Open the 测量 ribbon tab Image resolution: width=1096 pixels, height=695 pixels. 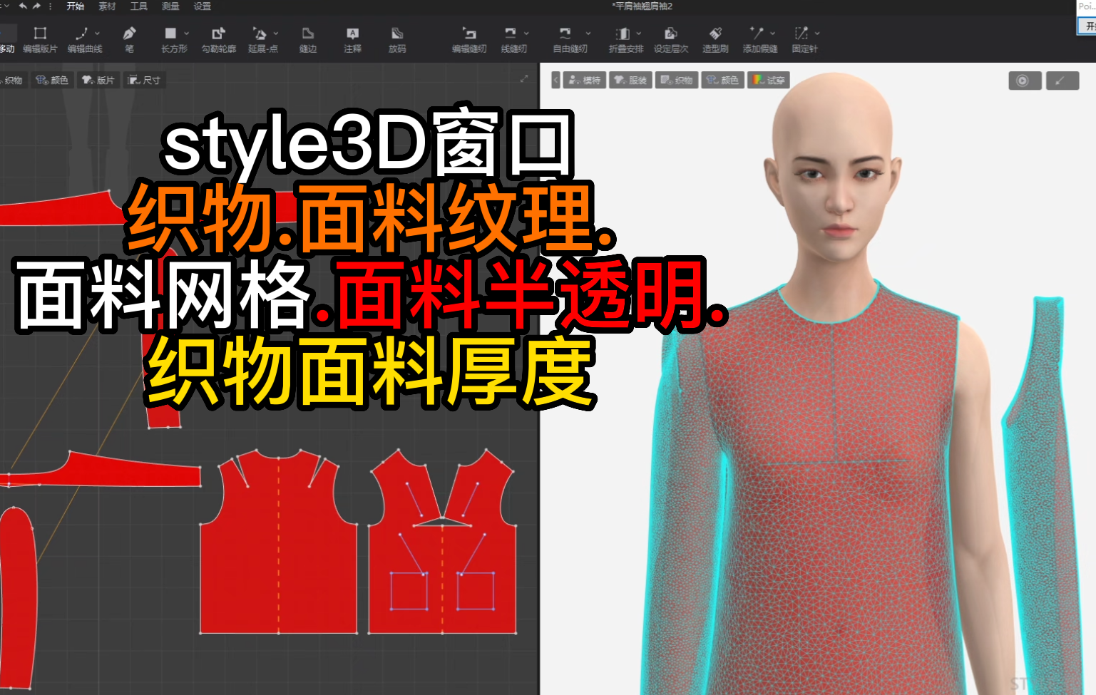tap(170, 6)
